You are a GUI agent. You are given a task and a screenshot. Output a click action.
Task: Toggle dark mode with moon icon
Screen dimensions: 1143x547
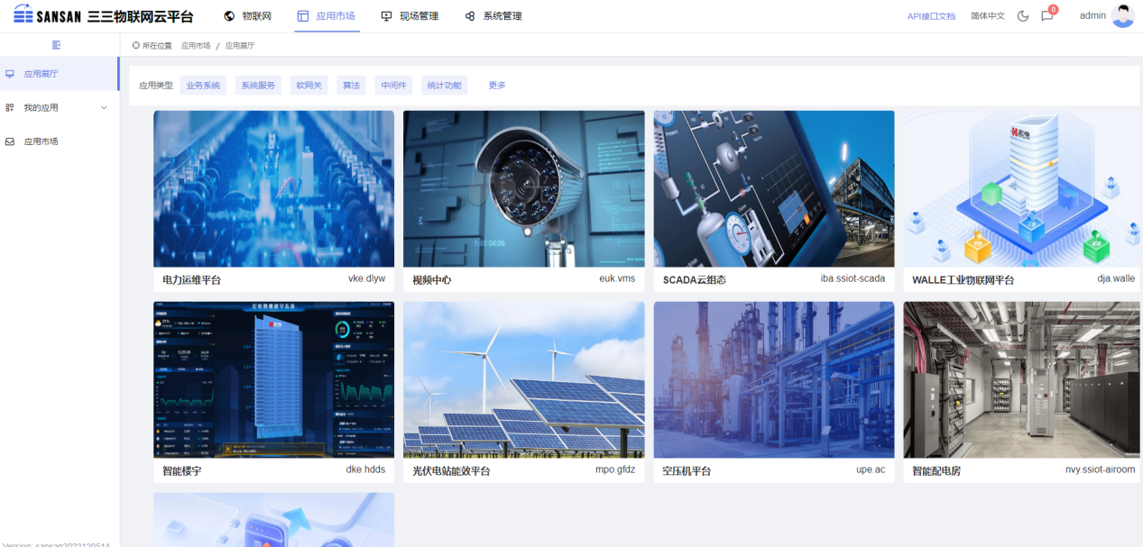point(1023,16)
